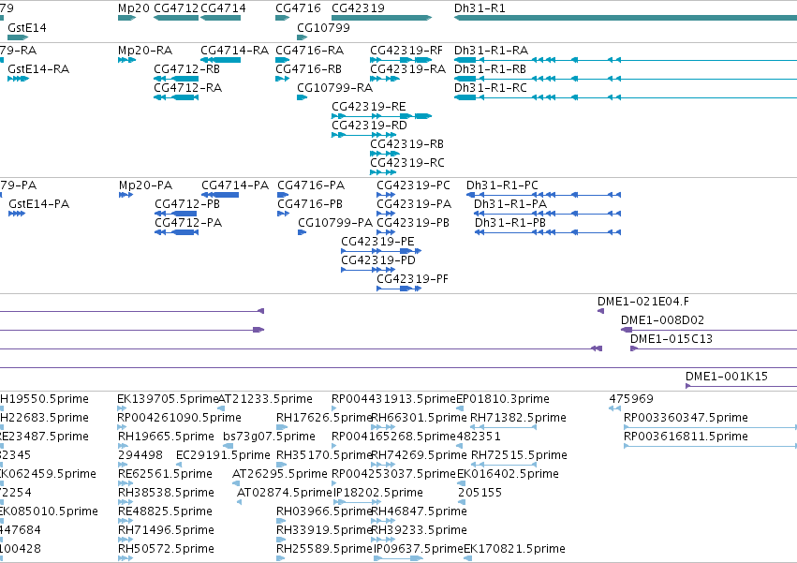797x563 pixels.
Task: Select the DME1-008D02 BAC label
Action: [662, 321]
